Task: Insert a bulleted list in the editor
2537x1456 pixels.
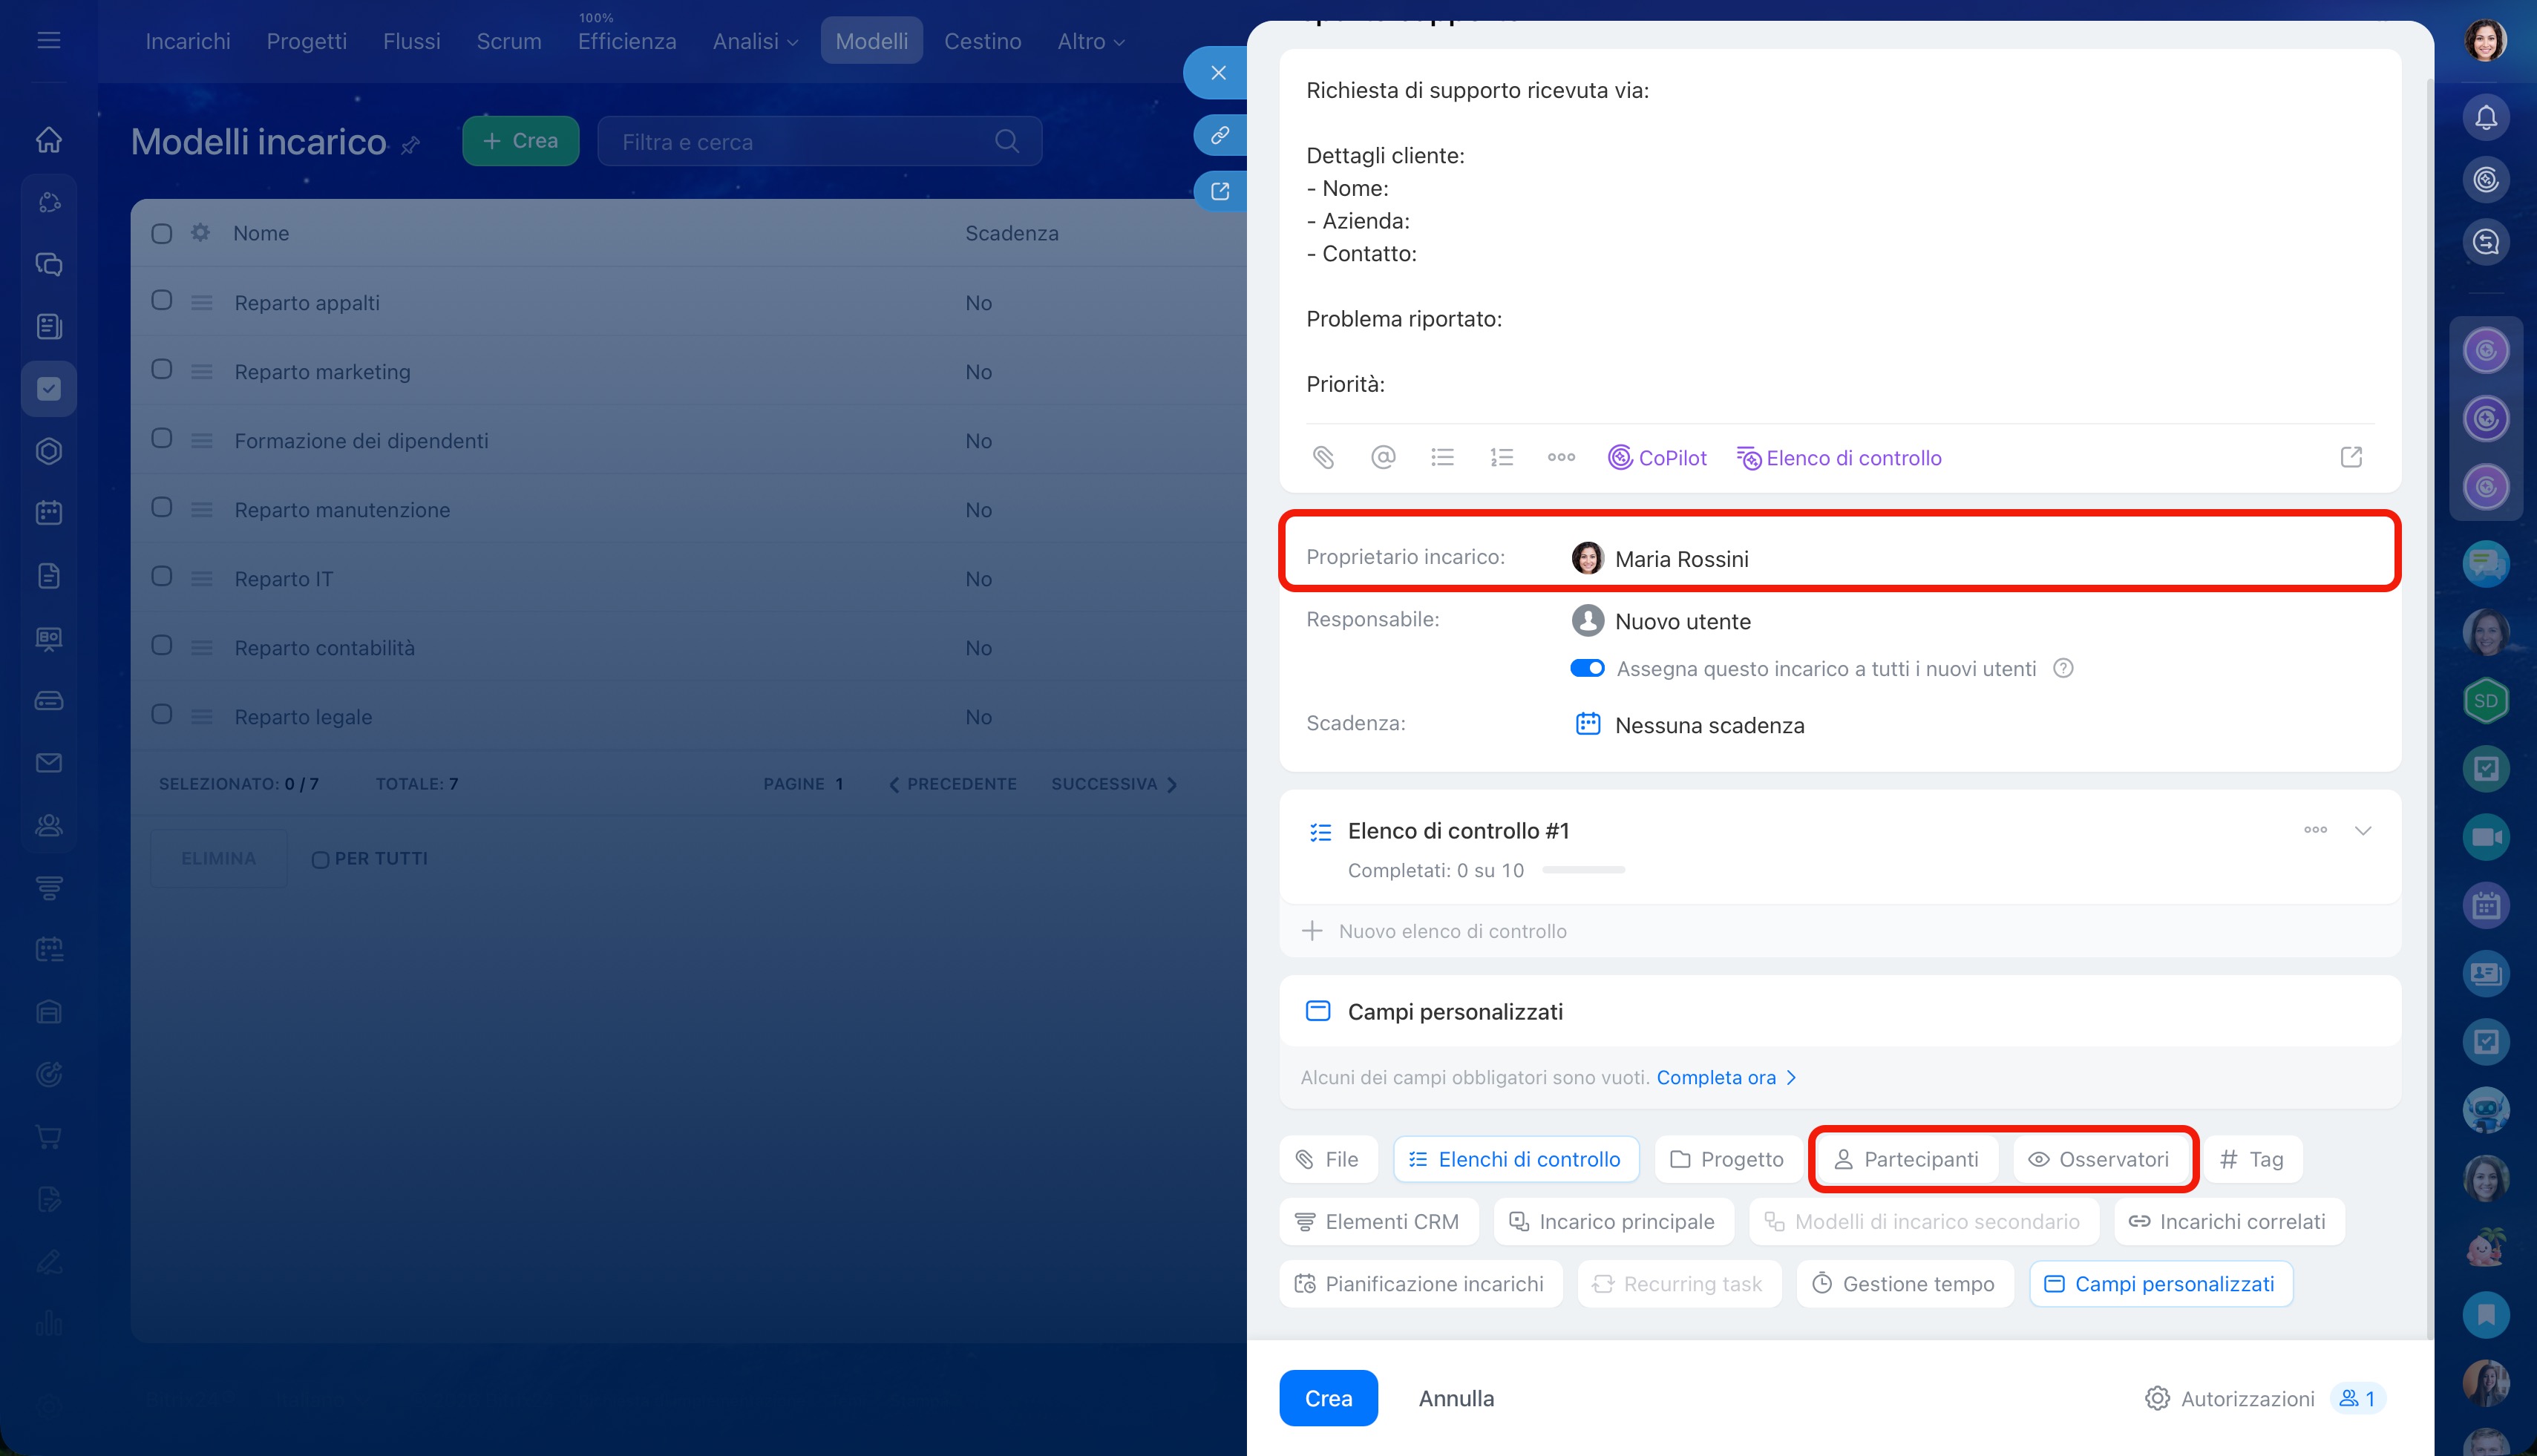Action: click(x=1442, y=457)
